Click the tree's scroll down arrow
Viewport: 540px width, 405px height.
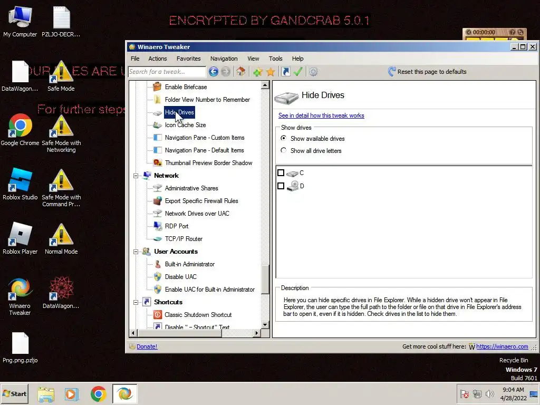click(x=265, y=324)
